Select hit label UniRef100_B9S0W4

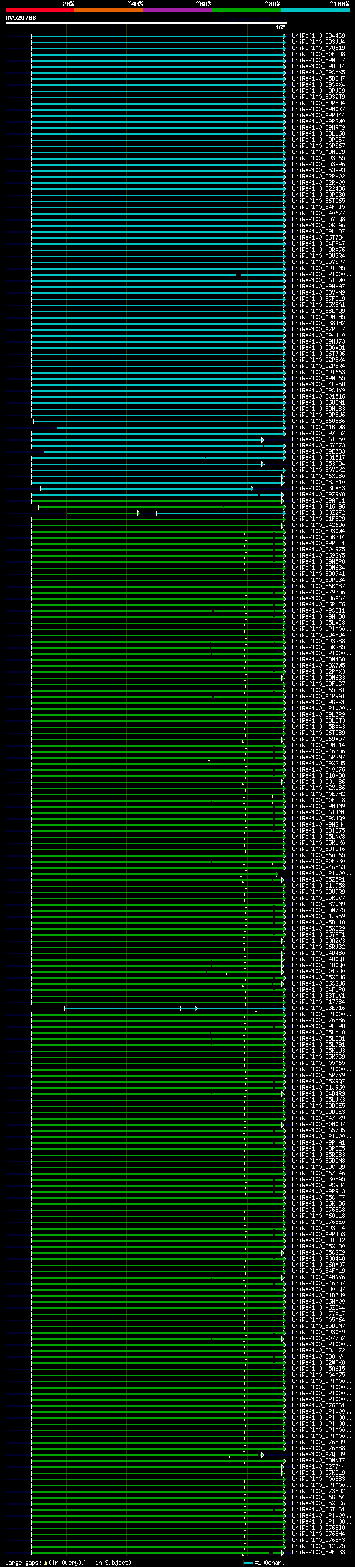[318, 531]
